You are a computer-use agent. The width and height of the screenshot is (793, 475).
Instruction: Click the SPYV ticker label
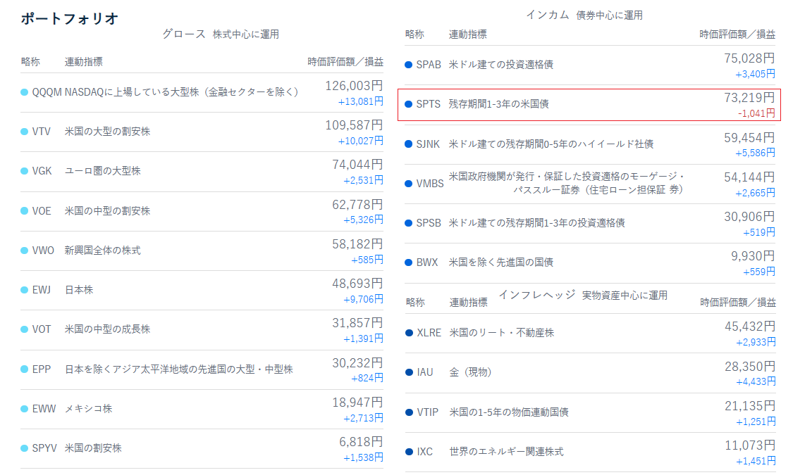click(x=44, y=448)
